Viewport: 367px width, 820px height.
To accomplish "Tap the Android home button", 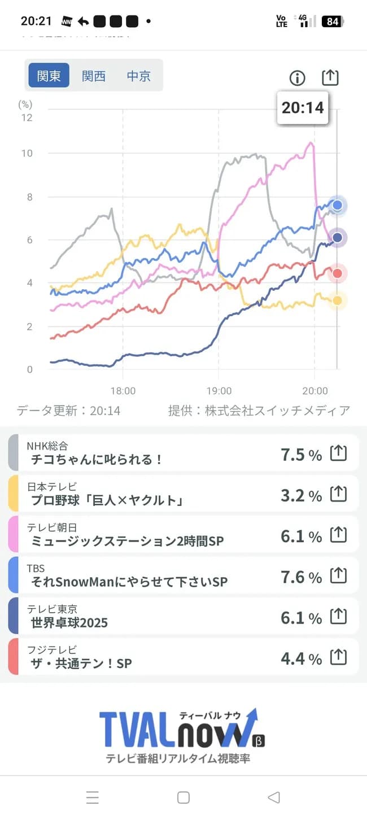I will [x=183, y=798].
